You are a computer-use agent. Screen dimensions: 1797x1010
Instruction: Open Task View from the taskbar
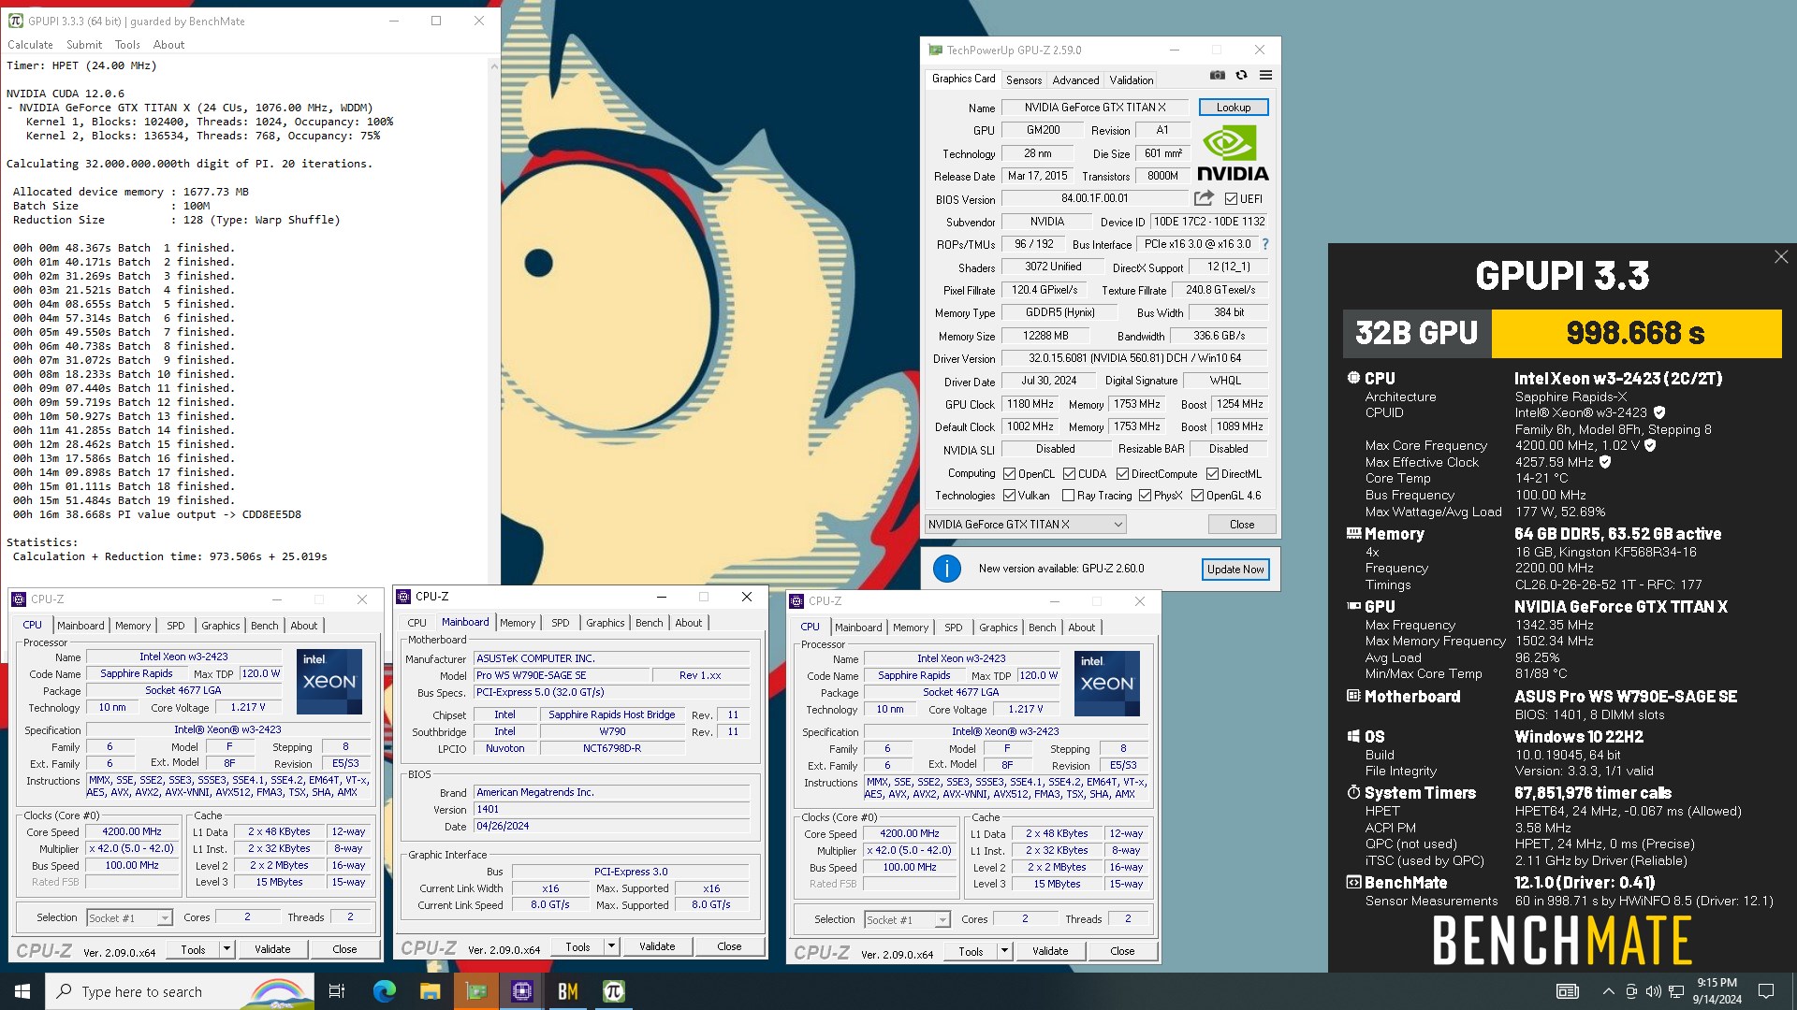(x=337, y=991)
